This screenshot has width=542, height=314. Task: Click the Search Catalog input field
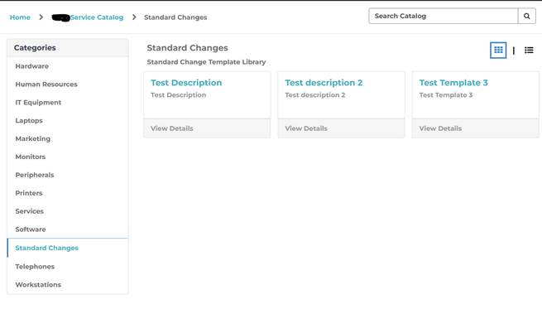point(444,16)
